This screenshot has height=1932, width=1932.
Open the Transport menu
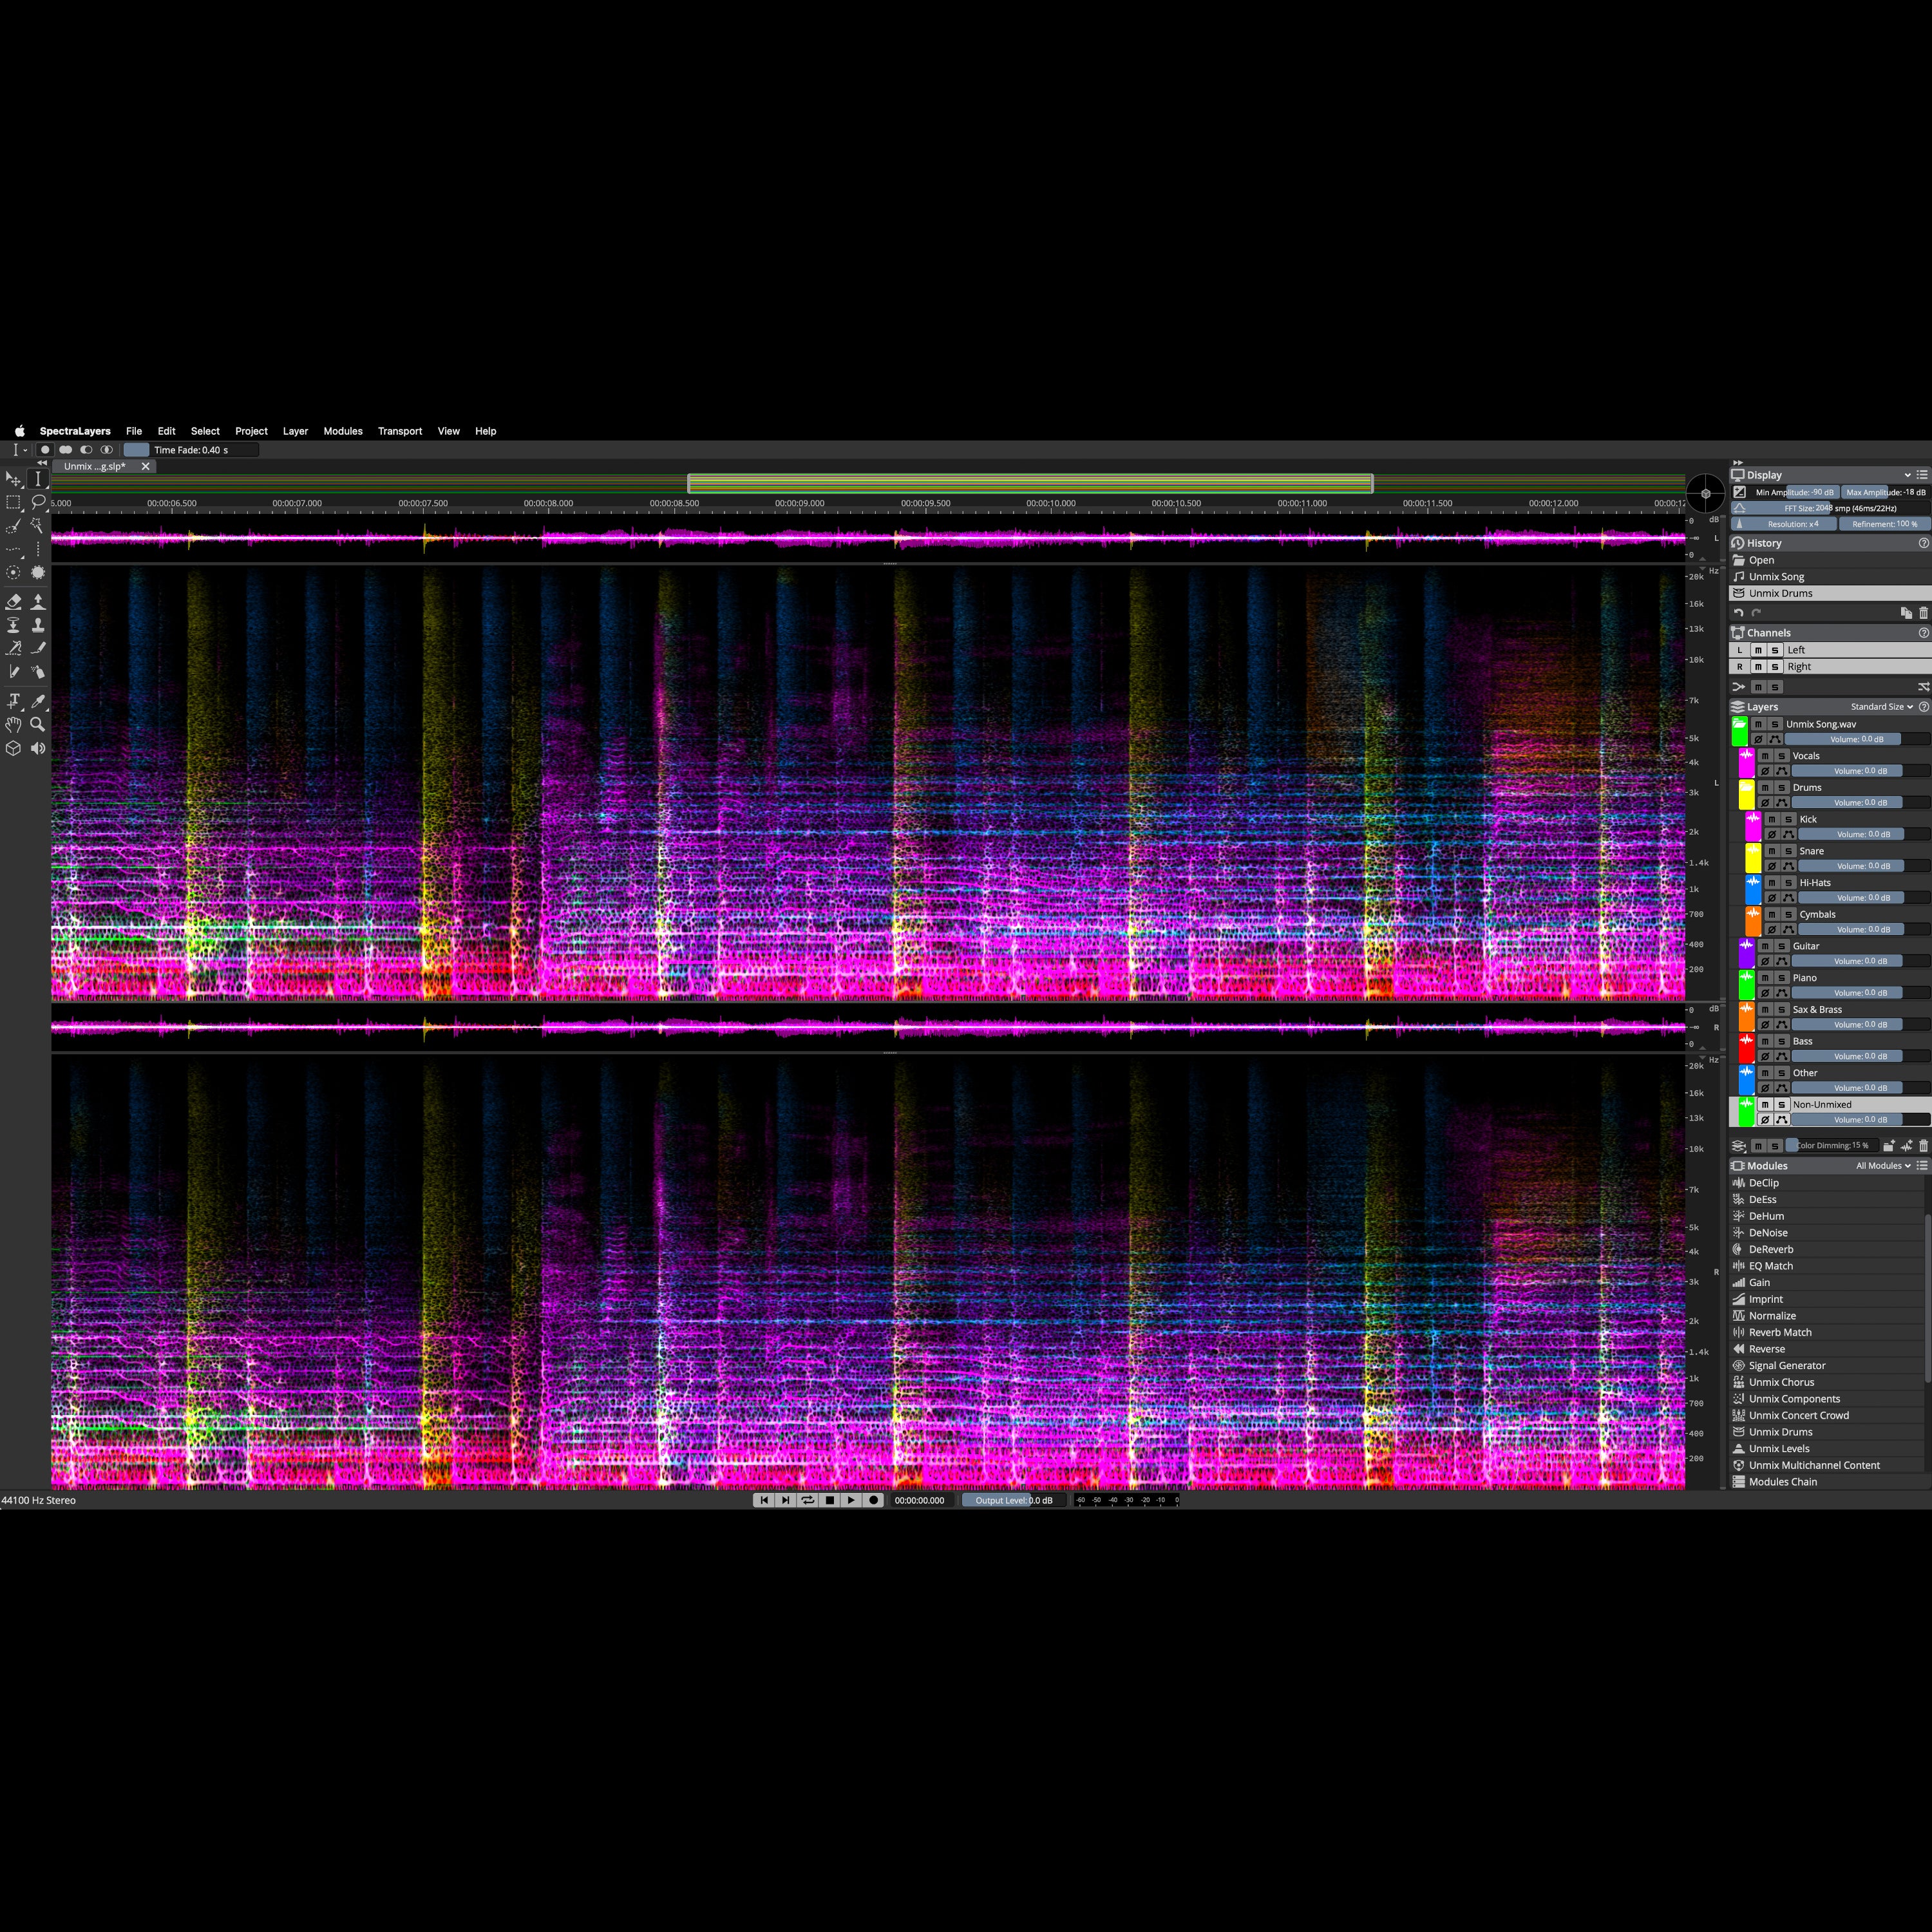point(400,431)
